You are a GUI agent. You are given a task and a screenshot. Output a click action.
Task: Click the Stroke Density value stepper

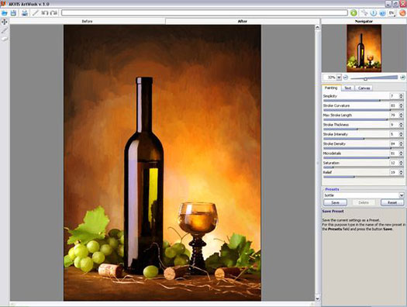coord(401,143)
